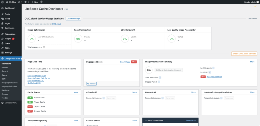
Task: Open the General submenu item
Action: (4, 71)
